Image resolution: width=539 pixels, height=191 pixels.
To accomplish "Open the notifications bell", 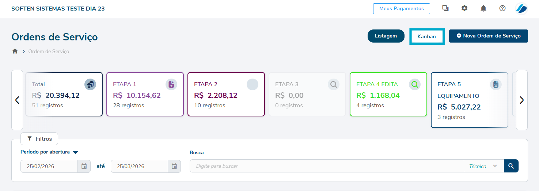I will tap(483, 8).
